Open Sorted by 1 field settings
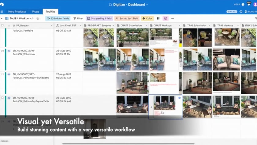The width and height of the screenshot is (257, 145). point(127,19)
